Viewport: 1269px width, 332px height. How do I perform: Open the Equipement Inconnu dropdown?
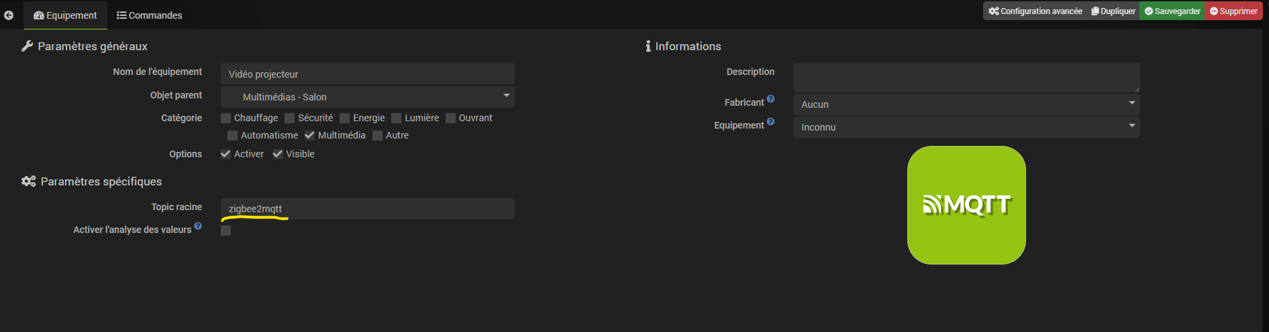[966, 127]
